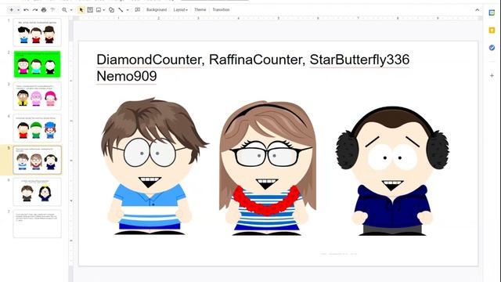Screen dimensions: 501x282
Task: Select slide 6 thumbnail with two characters
Action: click(37, 192)
